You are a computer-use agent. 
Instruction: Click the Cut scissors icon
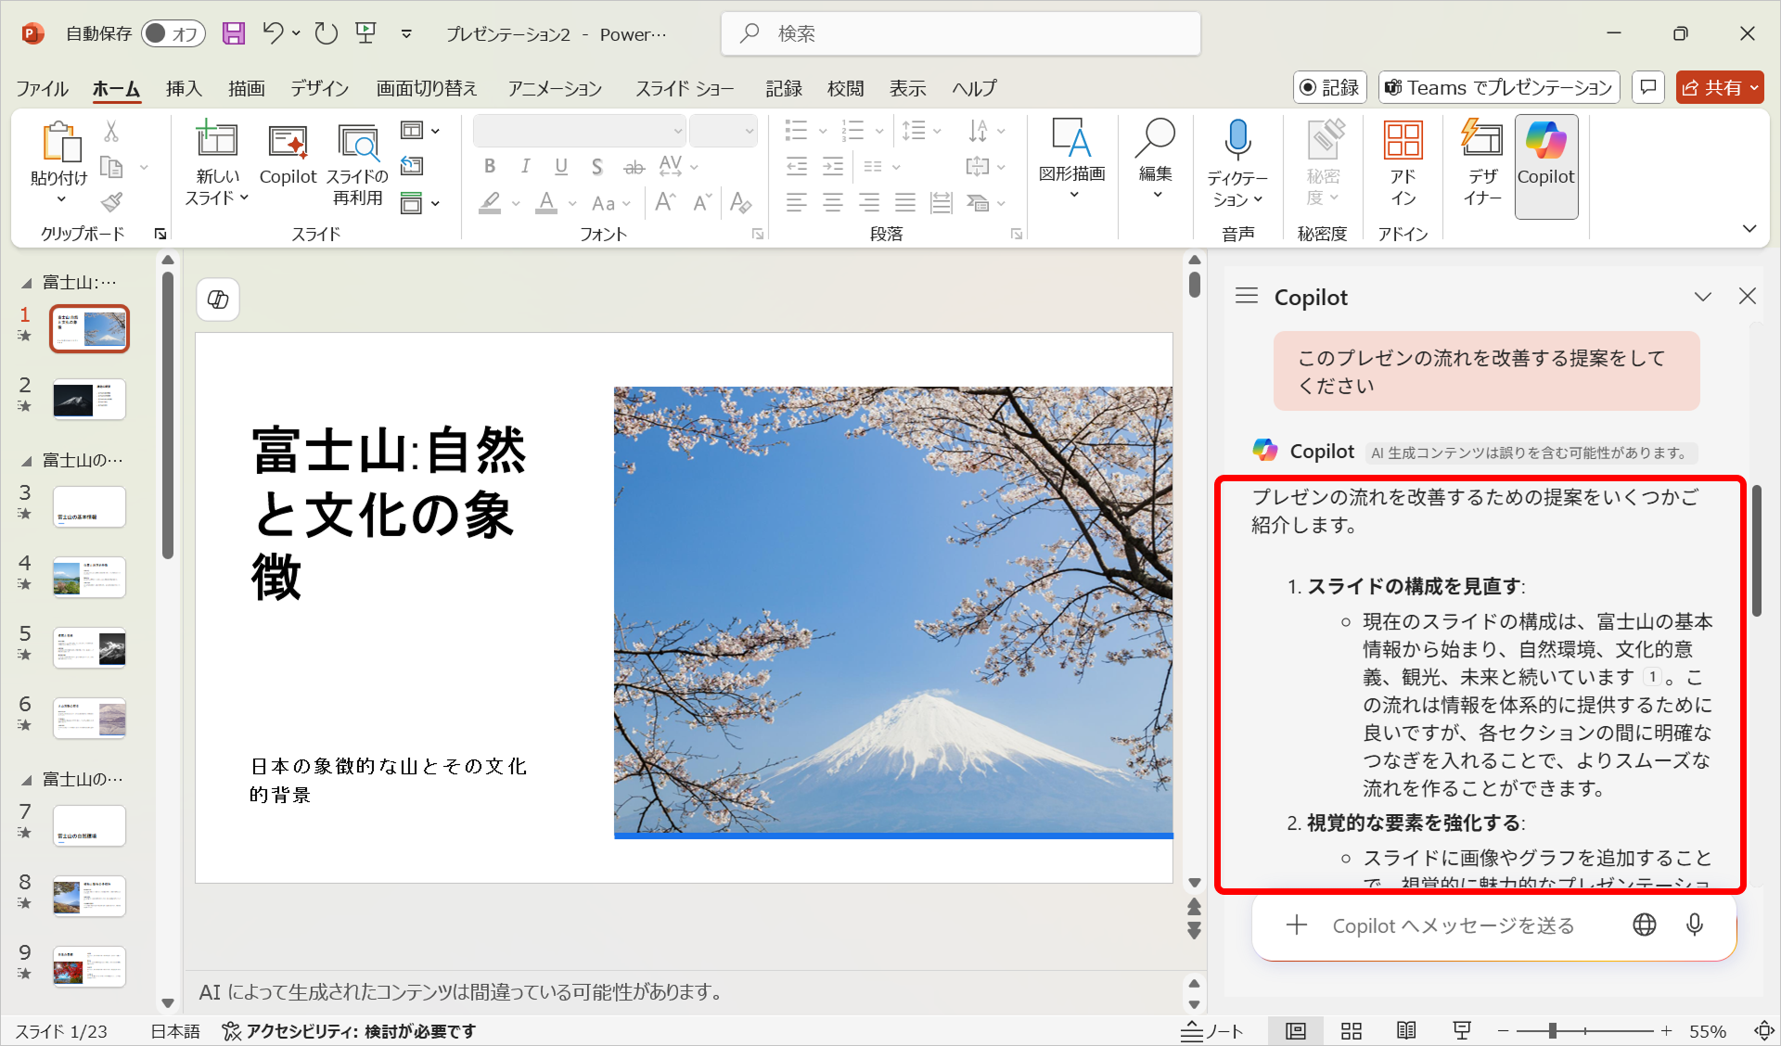pos(111,131)
